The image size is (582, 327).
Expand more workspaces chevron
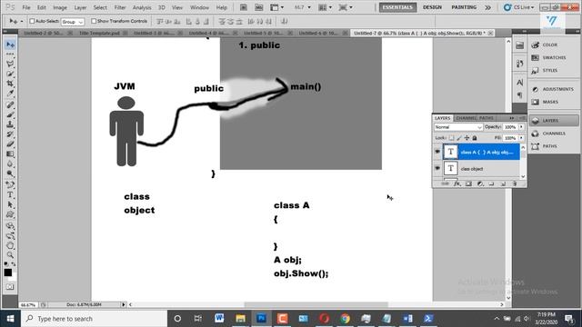pos(487,7)
